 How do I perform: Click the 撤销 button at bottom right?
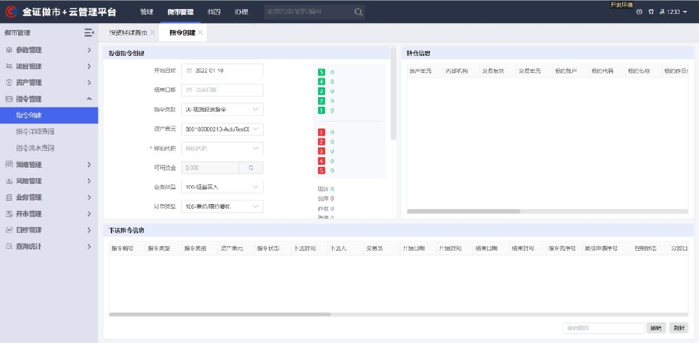656,328
